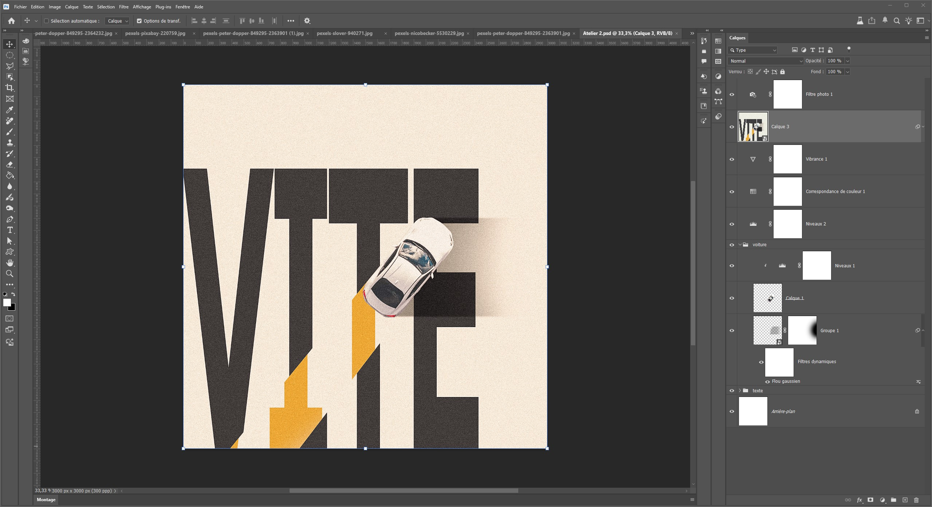Switch to pexels-slover-940271.jpg tab

(x=345, y=33)
